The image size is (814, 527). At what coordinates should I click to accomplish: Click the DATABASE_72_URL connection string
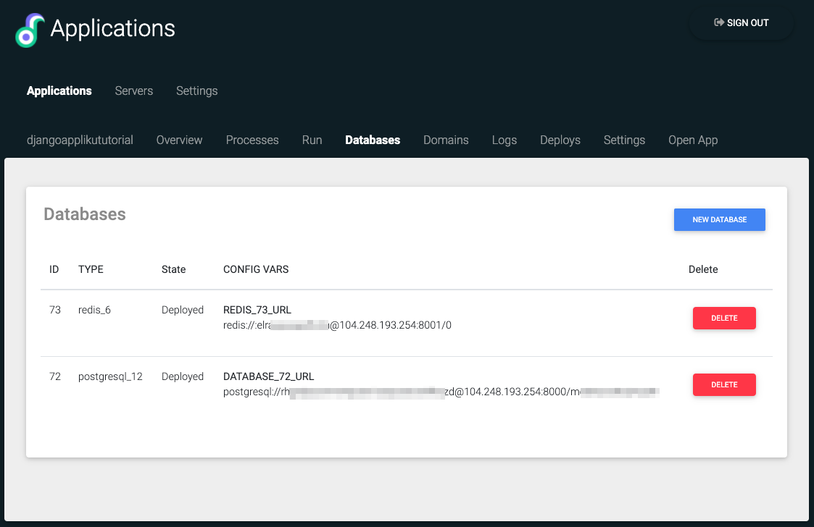pos(441,392)
